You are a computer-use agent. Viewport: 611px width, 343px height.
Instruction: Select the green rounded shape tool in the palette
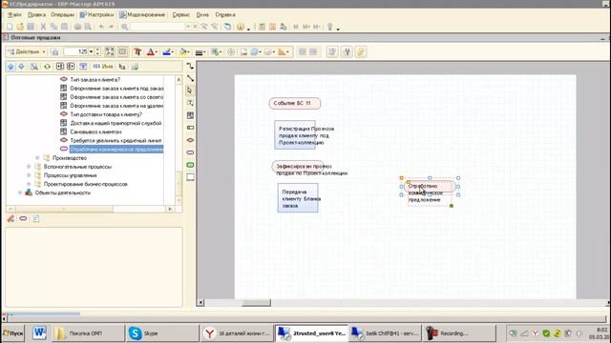coord(190,165)
